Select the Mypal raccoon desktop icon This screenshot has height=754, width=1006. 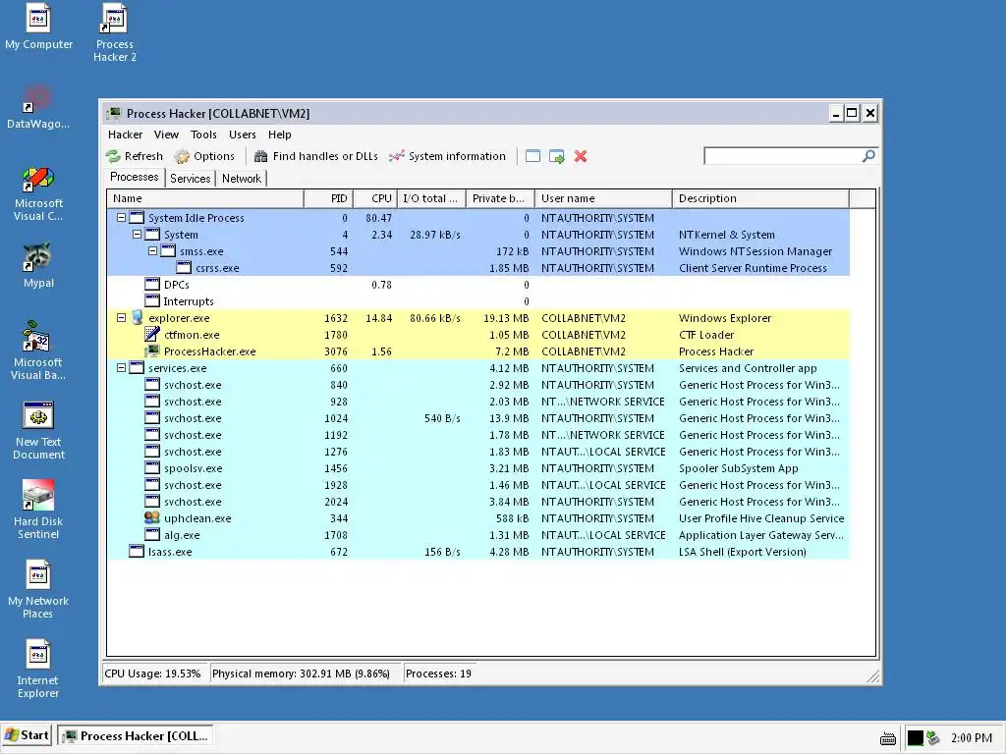38,265
